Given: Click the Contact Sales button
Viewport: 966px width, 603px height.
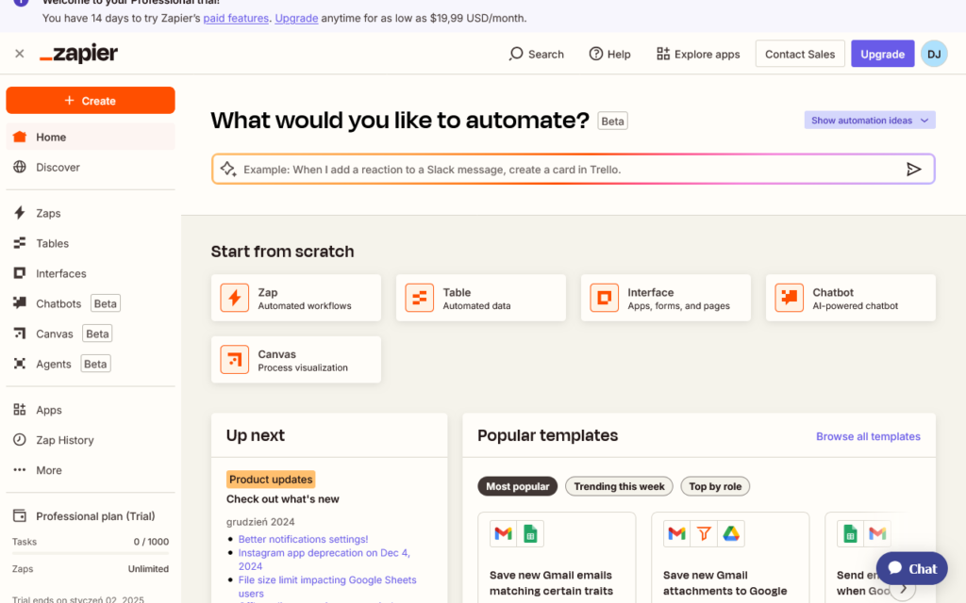Looking at the screenshot, I should 800,54.
